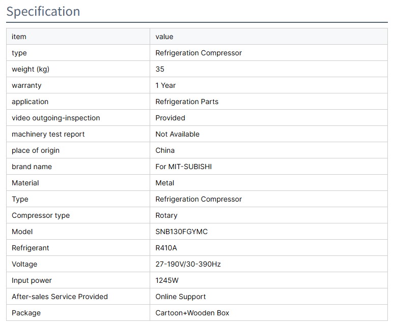Click the R410A refrigerant value

[166, 248]
